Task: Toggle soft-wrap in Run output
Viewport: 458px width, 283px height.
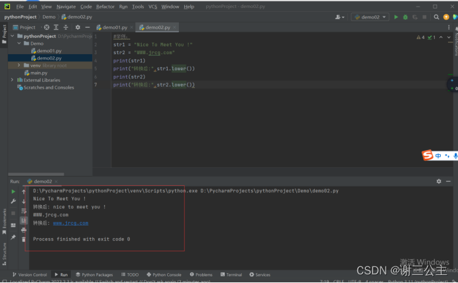Action: [24, 212]
